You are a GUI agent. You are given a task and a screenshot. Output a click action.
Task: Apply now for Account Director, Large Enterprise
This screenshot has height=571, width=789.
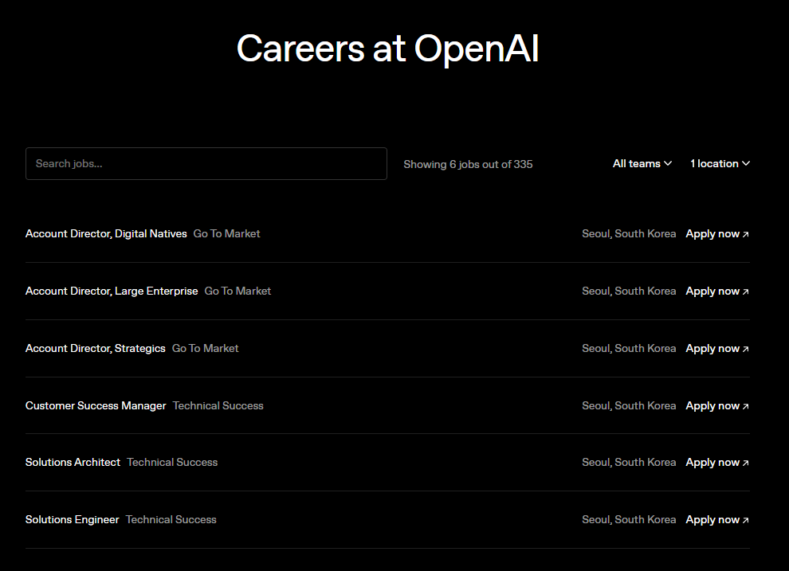point(717,291)
